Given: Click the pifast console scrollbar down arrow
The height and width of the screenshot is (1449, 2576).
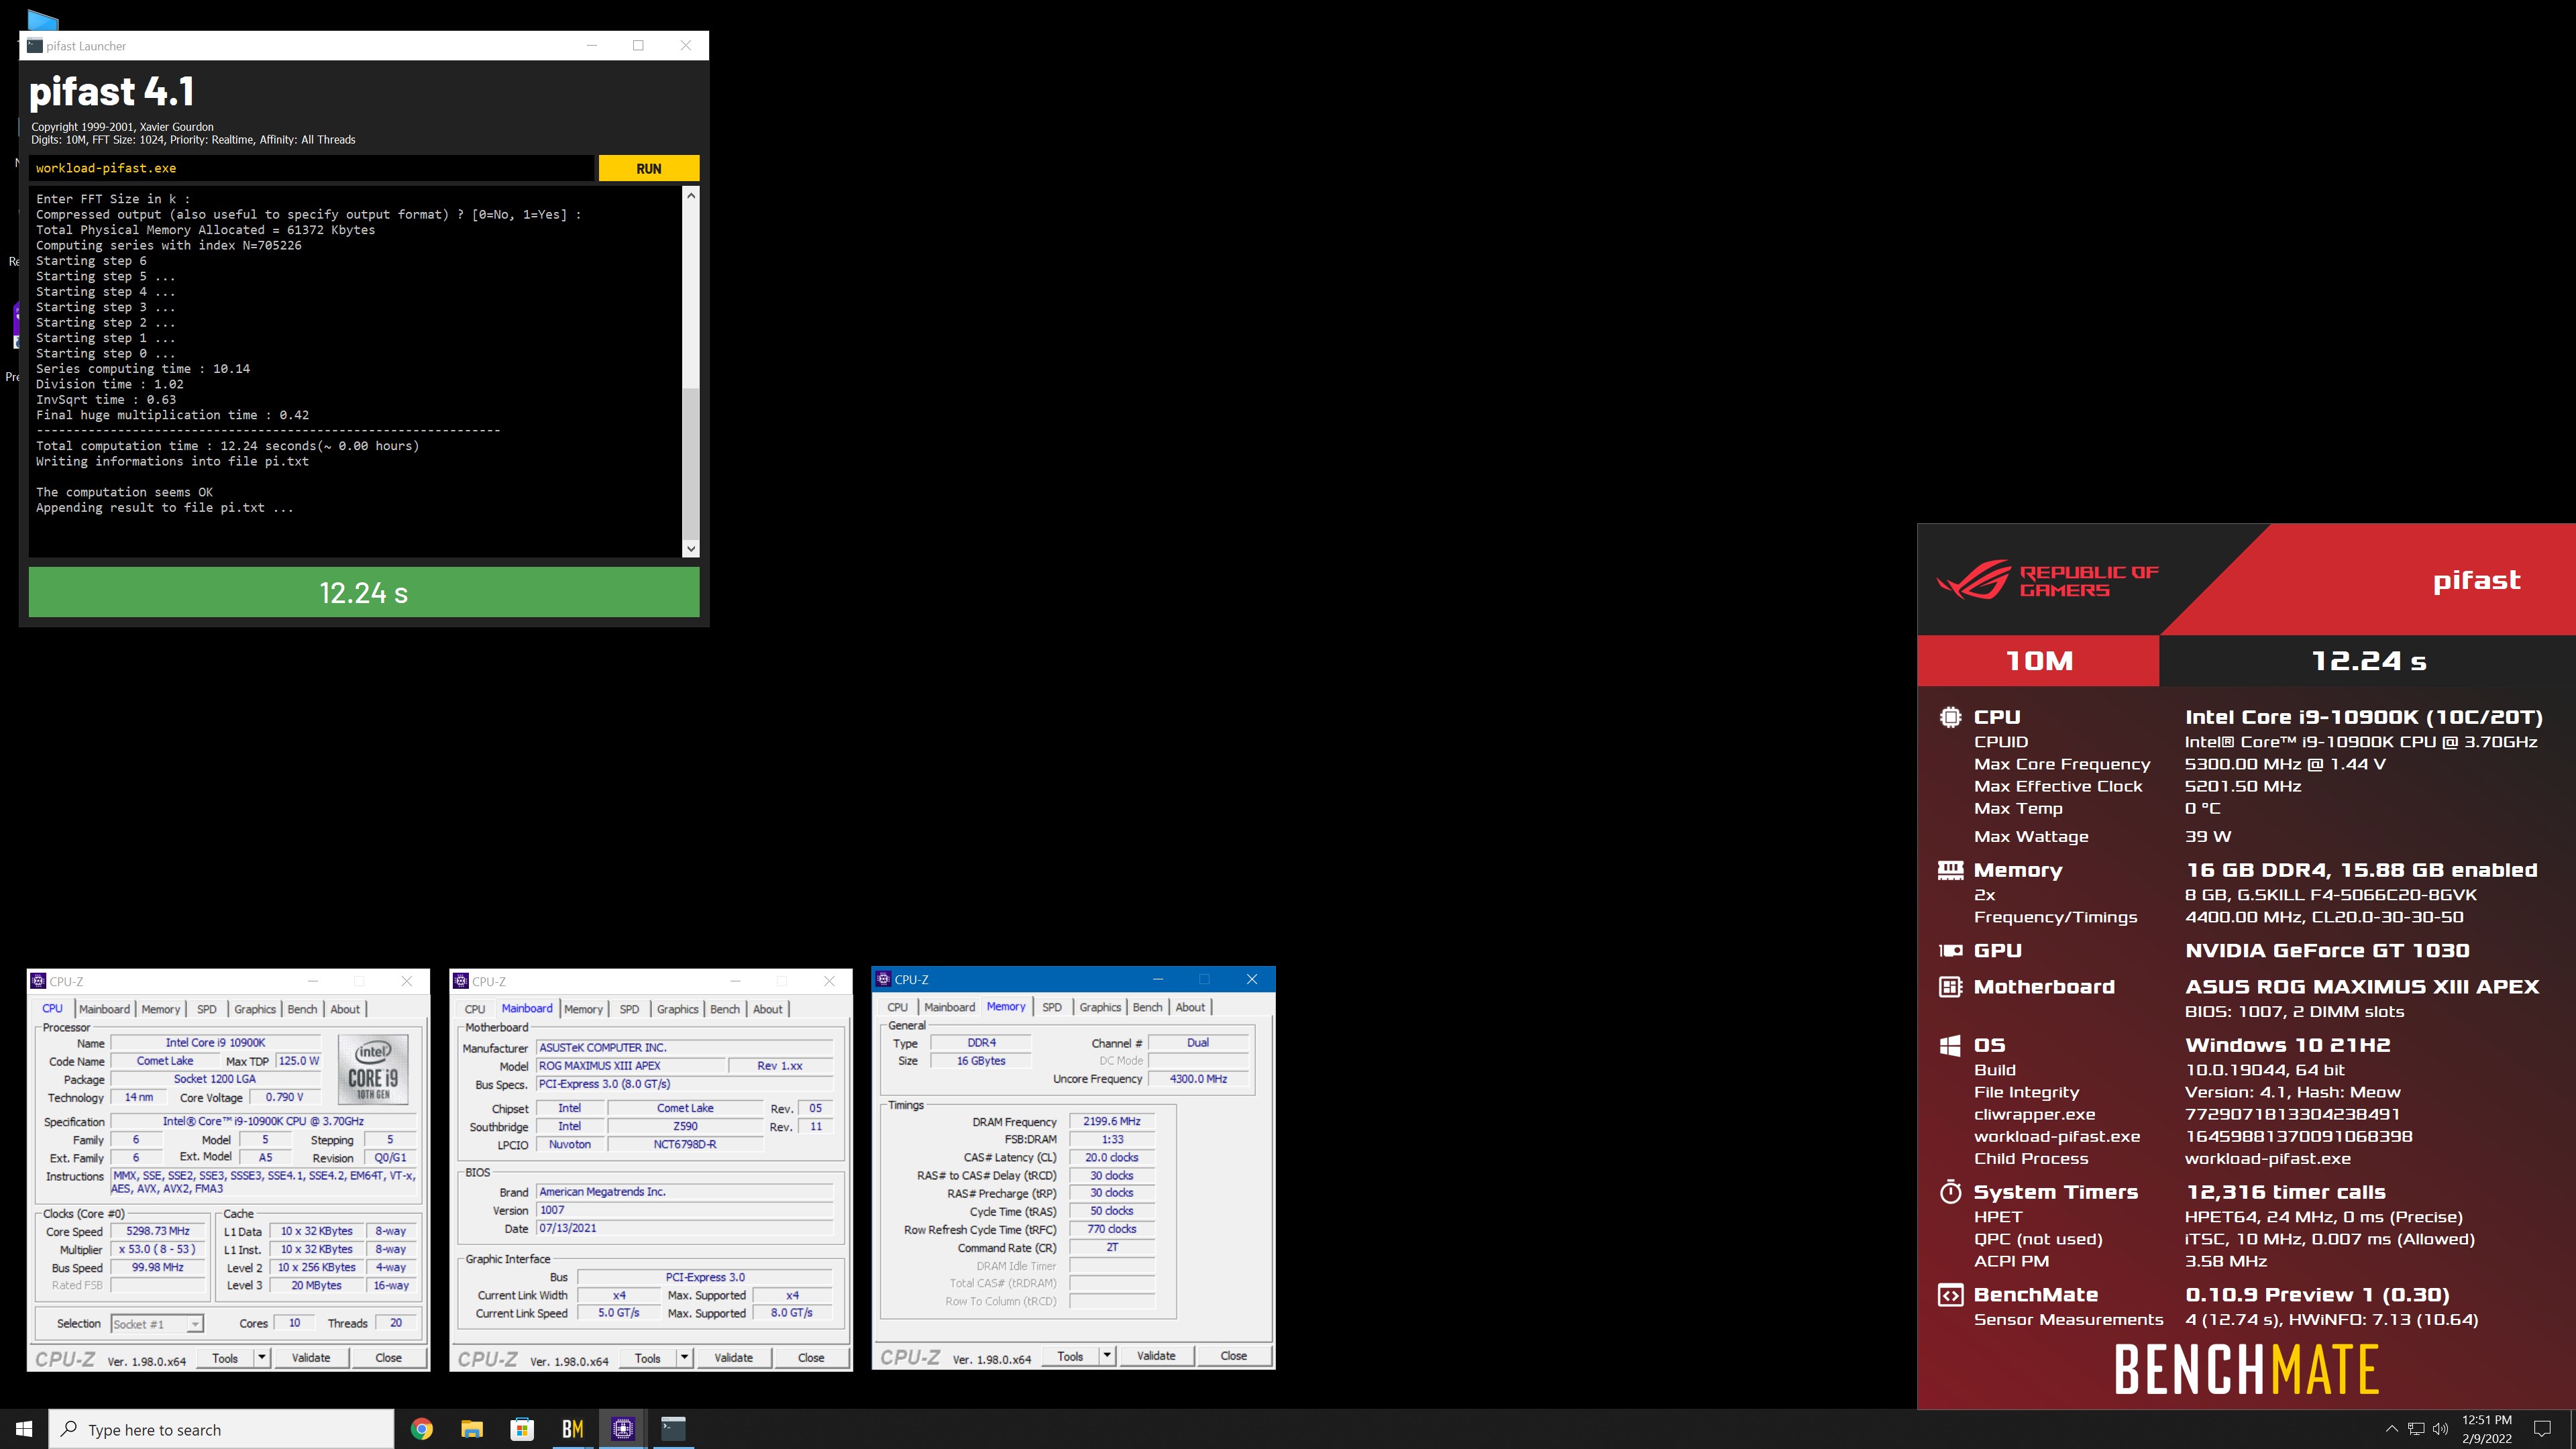Looking at the screenshot, I should tap(690, 548).
